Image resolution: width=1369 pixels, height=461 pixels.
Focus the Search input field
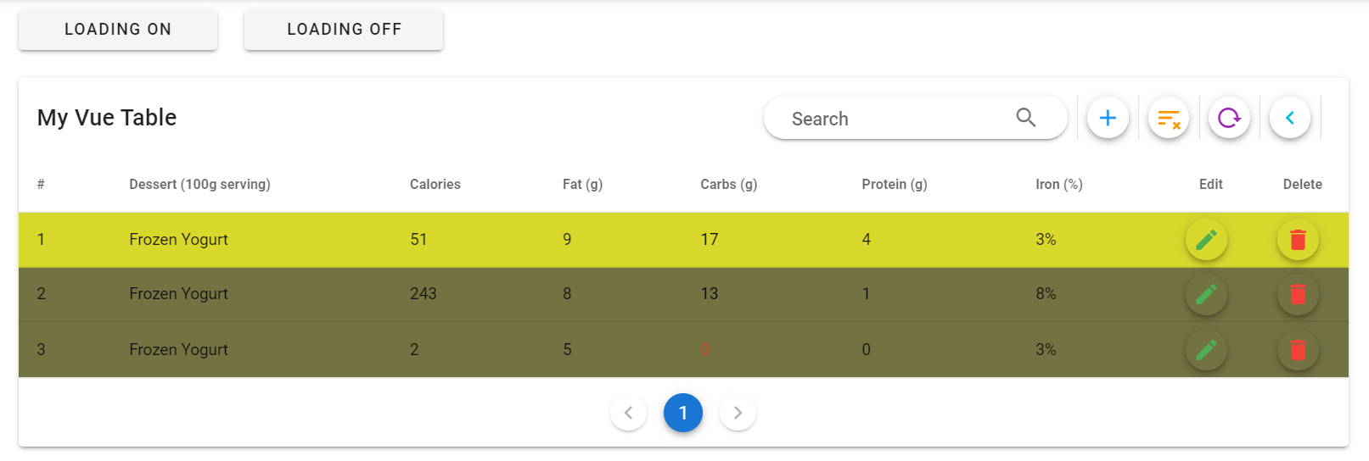891,119
